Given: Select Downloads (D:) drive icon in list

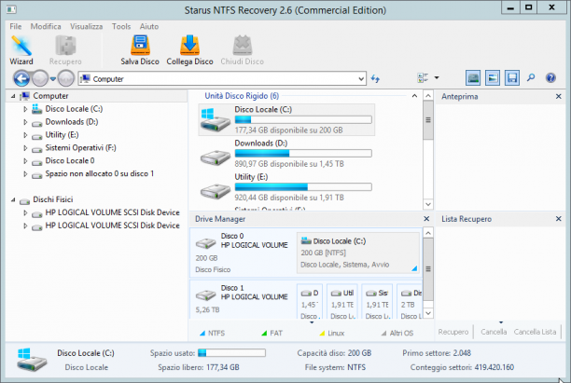Looking at the screenshot, I should [216, 157].
